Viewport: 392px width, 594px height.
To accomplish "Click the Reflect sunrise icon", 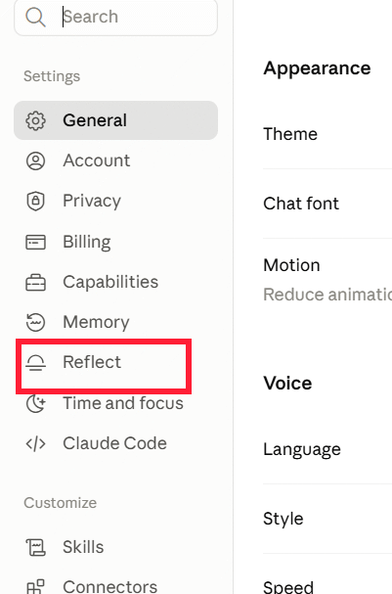I will (35, 362).
